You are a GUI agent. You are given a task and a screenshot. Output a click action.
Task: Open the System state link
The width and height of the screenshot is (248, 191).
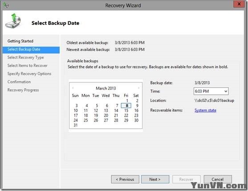205,110
